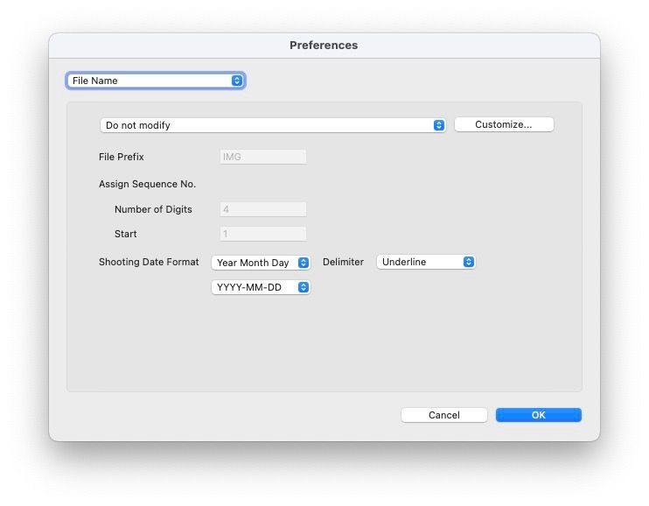Click the Preferences title bar
The width and height of the screenshot is (649, 506).
(324, 46)
